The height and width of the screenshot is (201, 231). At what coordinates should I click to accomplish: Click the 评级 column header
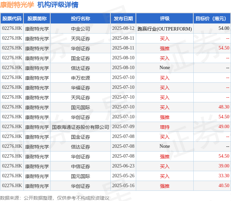pyautogui.click(x=164, y=19)
